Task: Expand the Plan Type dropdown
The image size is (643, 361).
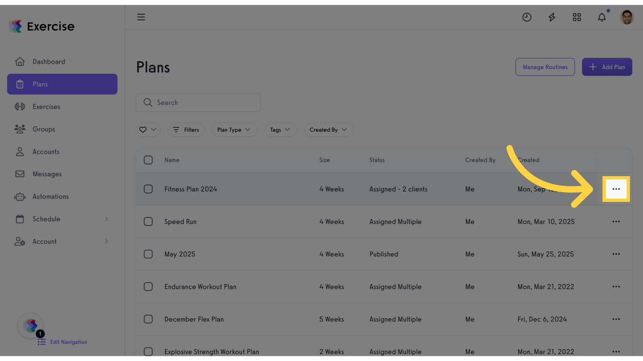Action: pos(234,130)
